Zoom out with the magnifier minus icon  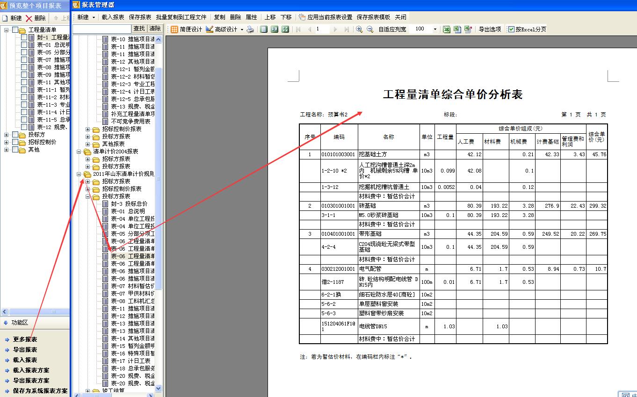369,29
